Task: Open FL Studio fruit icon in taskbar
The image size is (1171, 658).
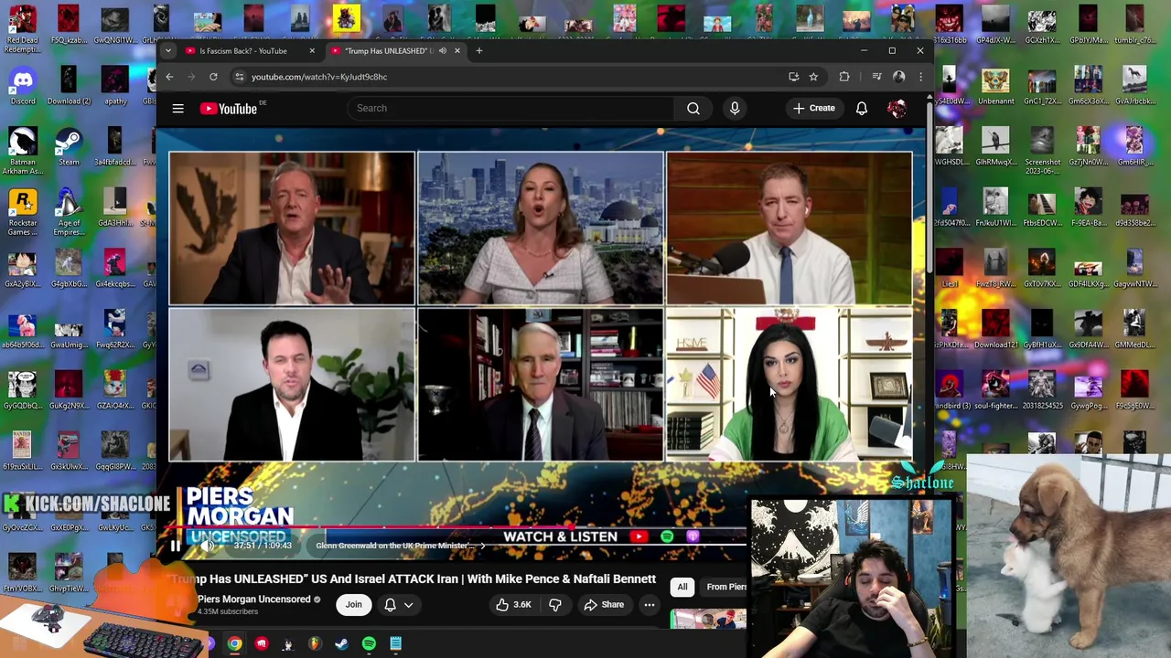Action: click(x=315, y=644)
